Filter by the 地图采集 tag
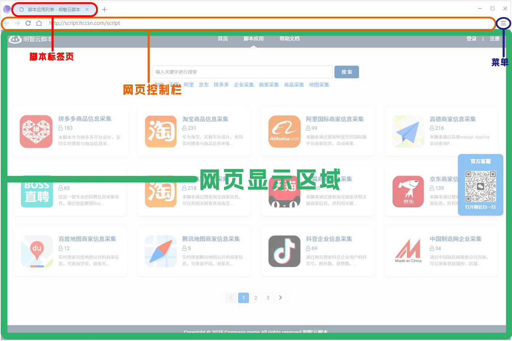 (319, 85)
